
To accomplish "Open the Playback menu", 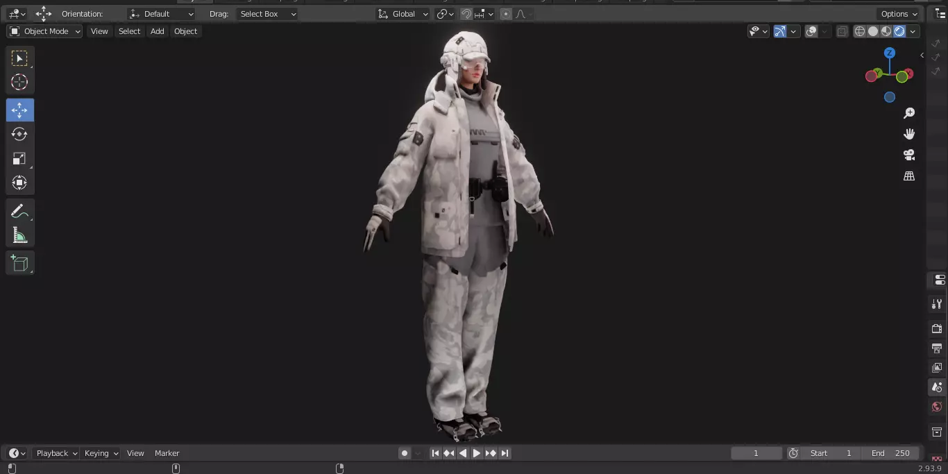I will [x=57, y=453].
